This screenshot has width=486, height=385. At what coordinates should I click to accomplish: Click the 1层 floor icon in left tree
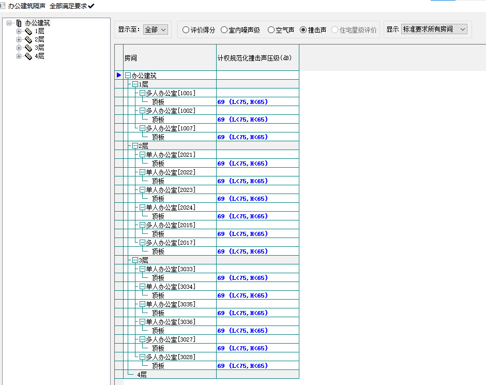coord(28,32)
